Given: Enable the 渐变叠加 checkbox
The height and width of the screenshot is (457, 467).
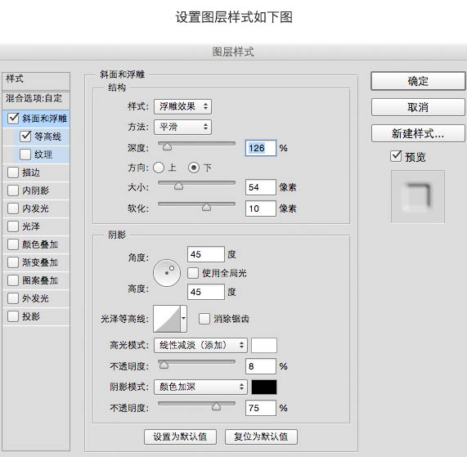Looking at the screenshot, I should 13,262.
